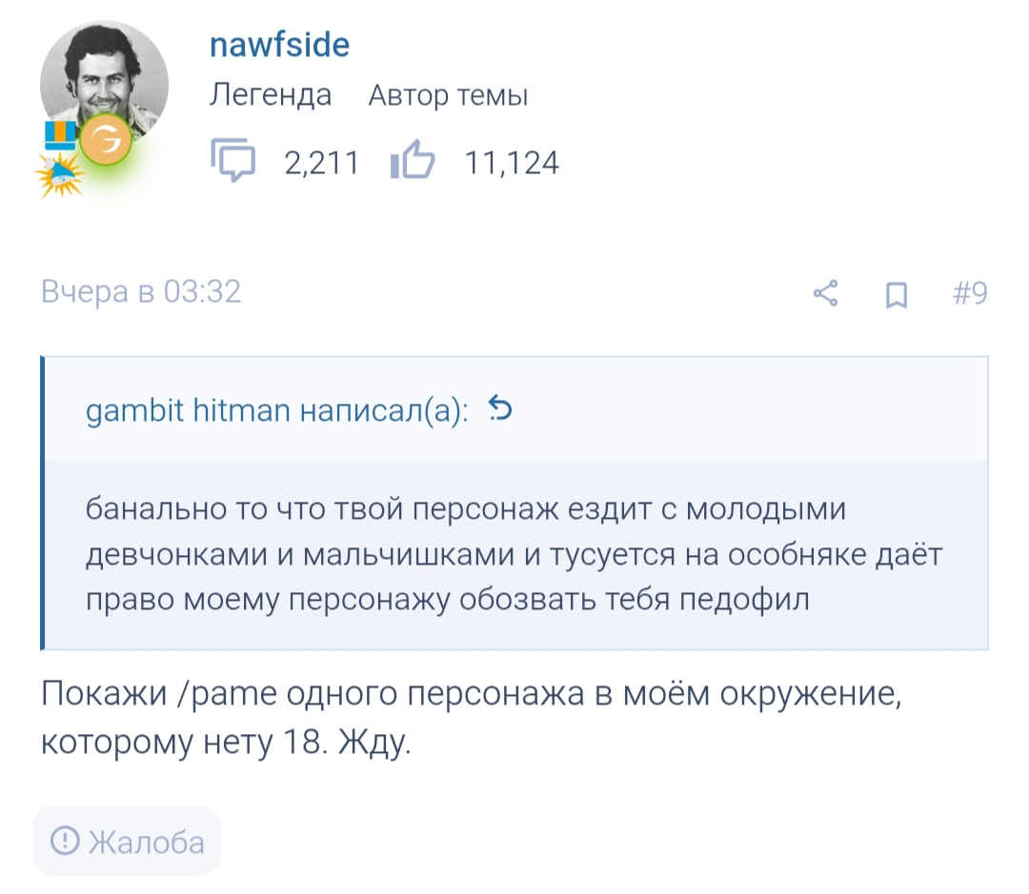The height and width of the screenshot is (894, 1029).
Task: Expand the quoted message text block
Action: [514, 556]
